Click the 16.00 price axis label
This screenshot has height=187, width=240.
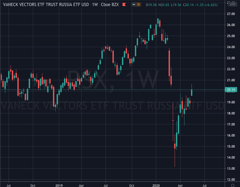pyautogui.click(x=231, y=135)
